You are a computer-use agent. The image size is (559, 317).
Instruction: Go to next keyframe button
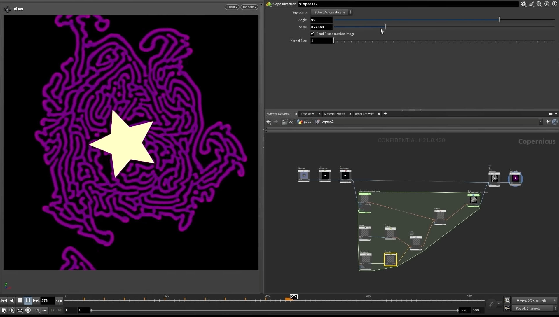[60, 310]
